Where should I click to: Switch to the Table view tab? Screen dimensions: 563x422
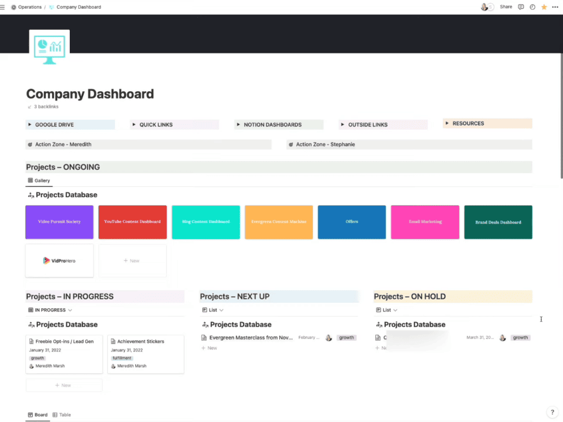[x=62, y=415]
